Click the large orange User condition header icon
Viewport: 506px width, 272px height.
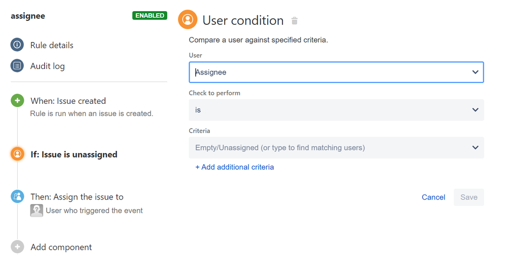(188, 20)
